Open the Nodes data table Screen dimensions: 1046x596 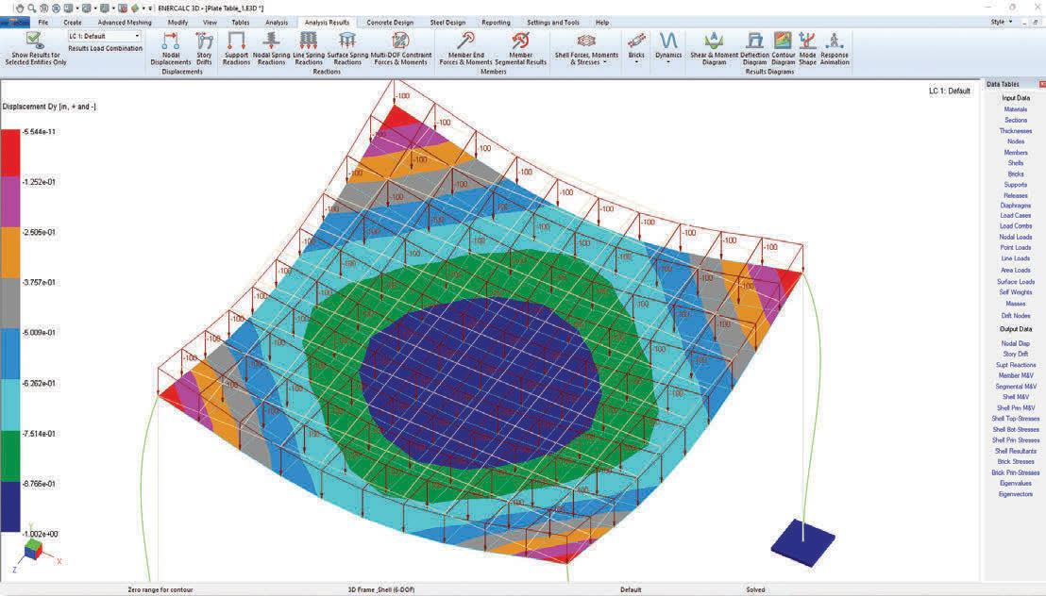tap(1015, 141)
